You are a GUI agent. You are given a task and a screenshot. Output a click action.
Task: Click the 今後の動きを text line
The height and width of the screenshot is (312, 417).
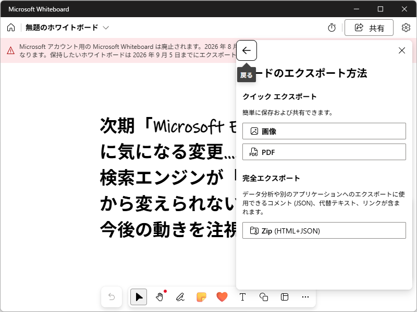coord(167,229)
